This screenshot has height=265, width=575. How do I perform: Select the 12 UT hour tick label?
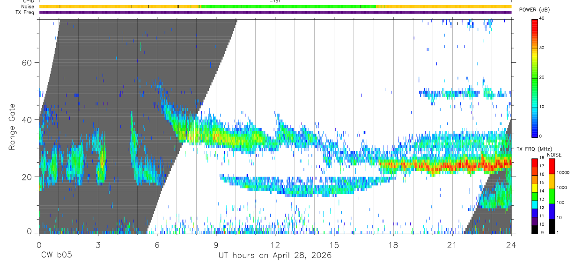tap(275, 245)
